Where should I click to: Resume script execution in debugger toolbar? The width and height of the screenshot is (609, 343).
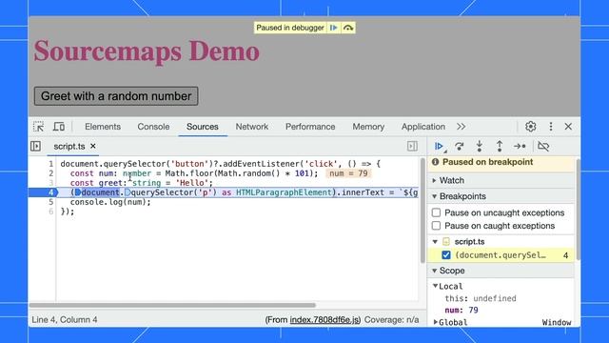point(440,146)
